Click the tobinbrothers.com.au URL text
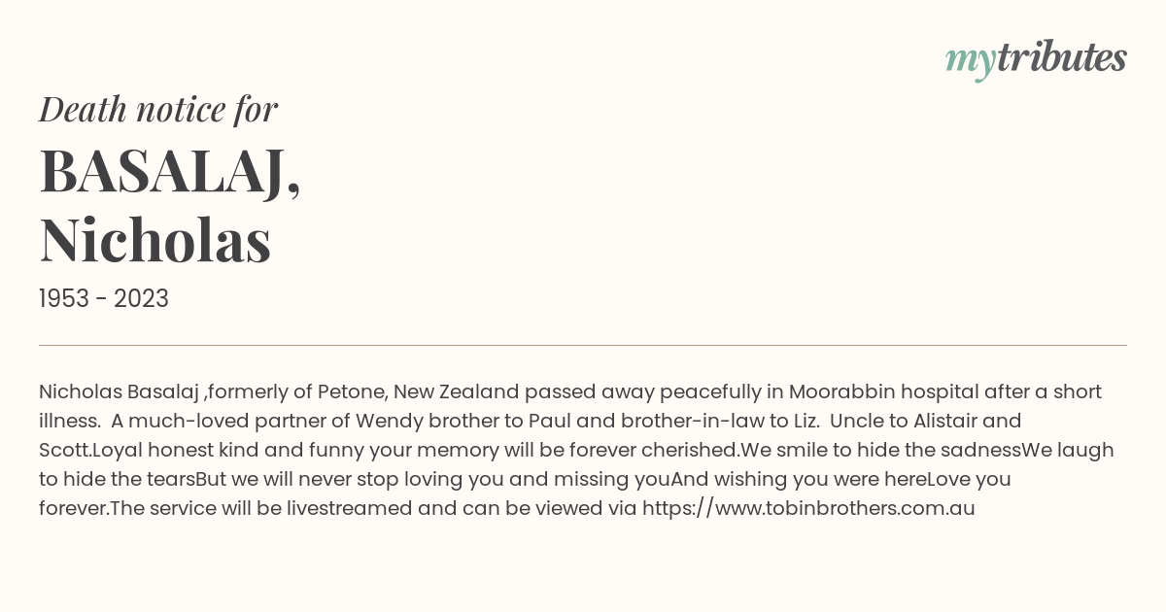1166x612 pixels. [808, 508]
